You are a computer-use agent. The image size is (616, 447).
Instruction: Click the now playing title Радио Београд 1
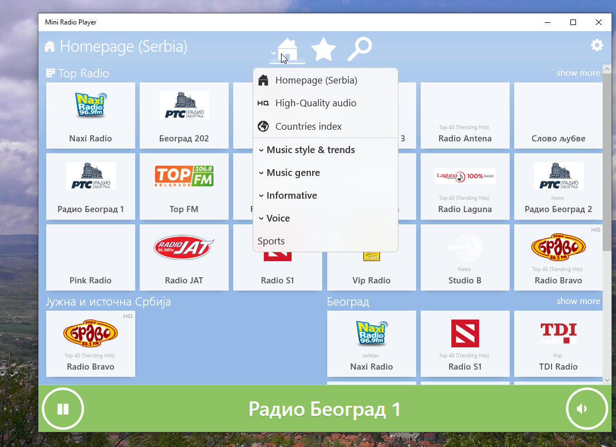coord(324,409)
